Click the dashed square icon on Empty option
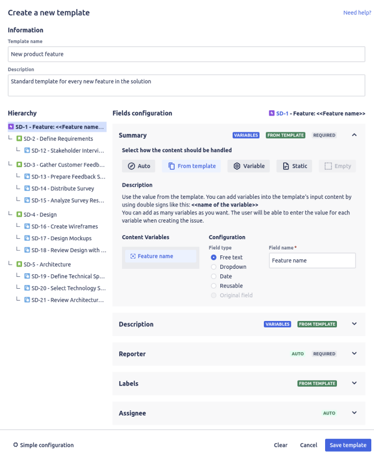 point(328,166)
